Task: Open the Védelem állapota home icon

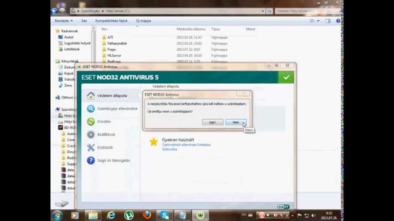Action: (90, 95)
